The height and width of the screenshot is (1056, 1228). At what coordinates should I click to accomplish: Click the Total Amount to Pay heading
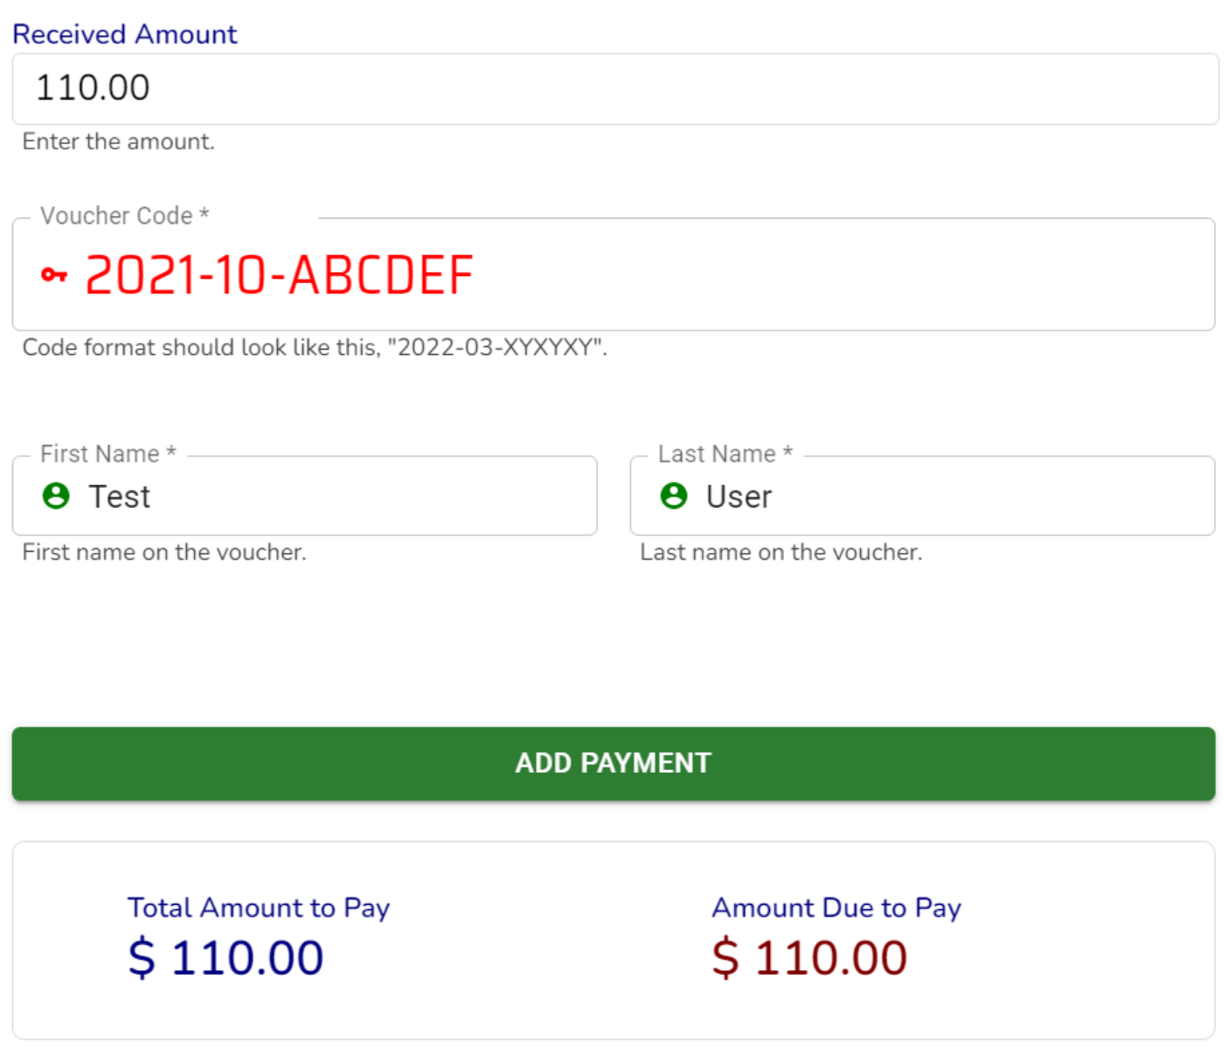coord(259,908)
